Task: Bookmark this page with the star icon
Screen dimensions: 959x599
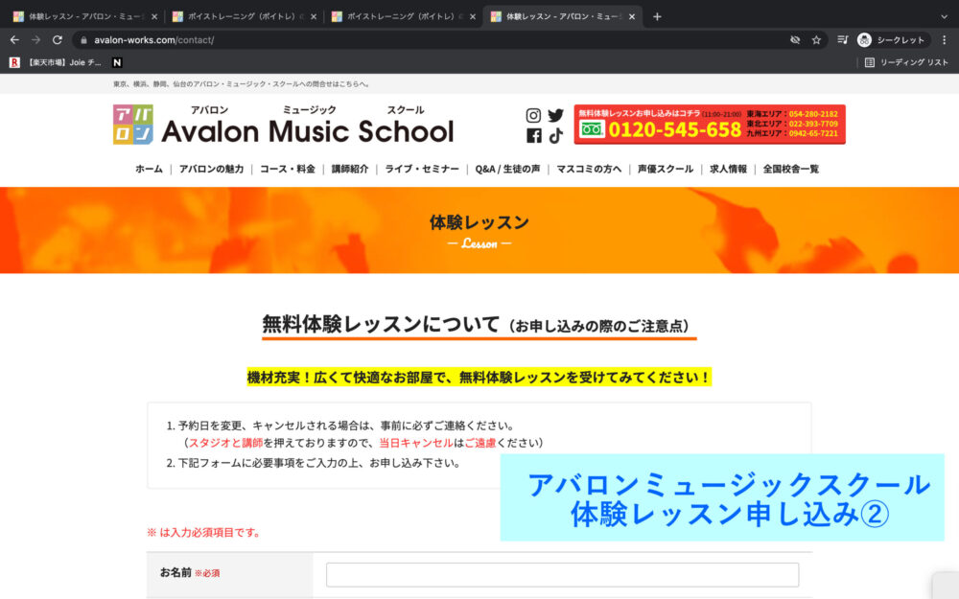Action: pos(816,39)
